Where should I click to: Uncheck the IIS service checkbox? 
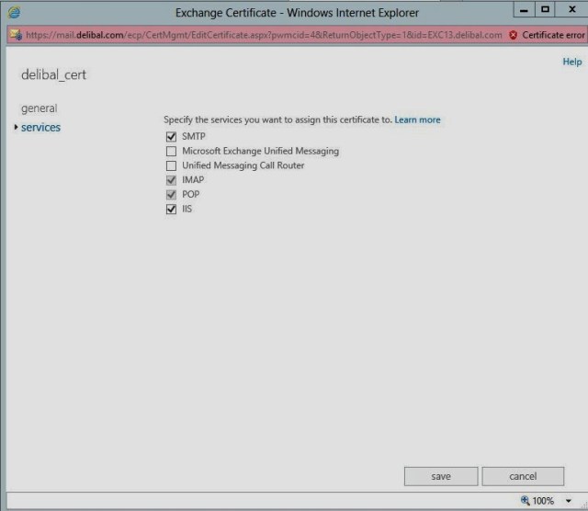tap(171, 210)
